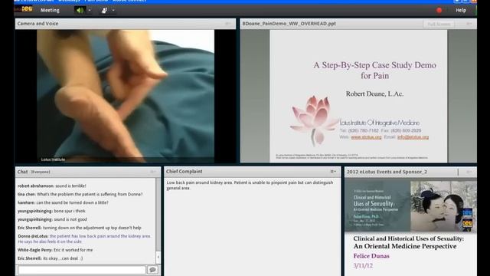The image size is (490, 276).
Task: Click Donna @eLotus's low back pain message
Action: [x=84, y=238]
